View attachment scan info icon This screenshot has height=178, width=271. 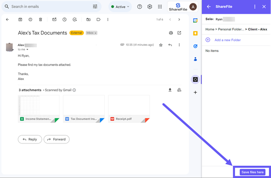[x=74, y=90]
